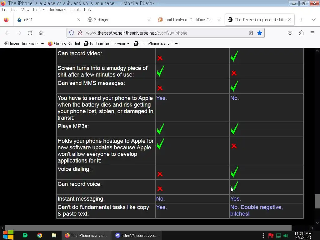Click the "Can record voice:" cell
Image resolution: width=320 pixels, height=240 pixels.
click(106, 187)
